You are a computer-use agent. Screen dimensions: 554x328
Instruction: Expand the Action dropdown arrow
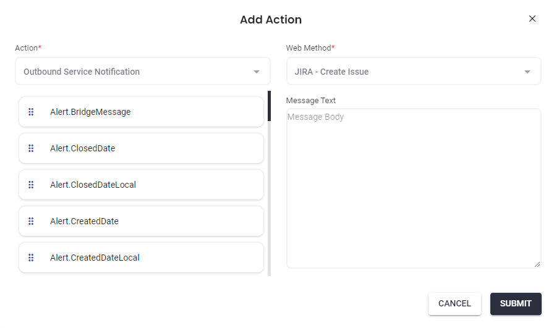click(x=257, y=72)
